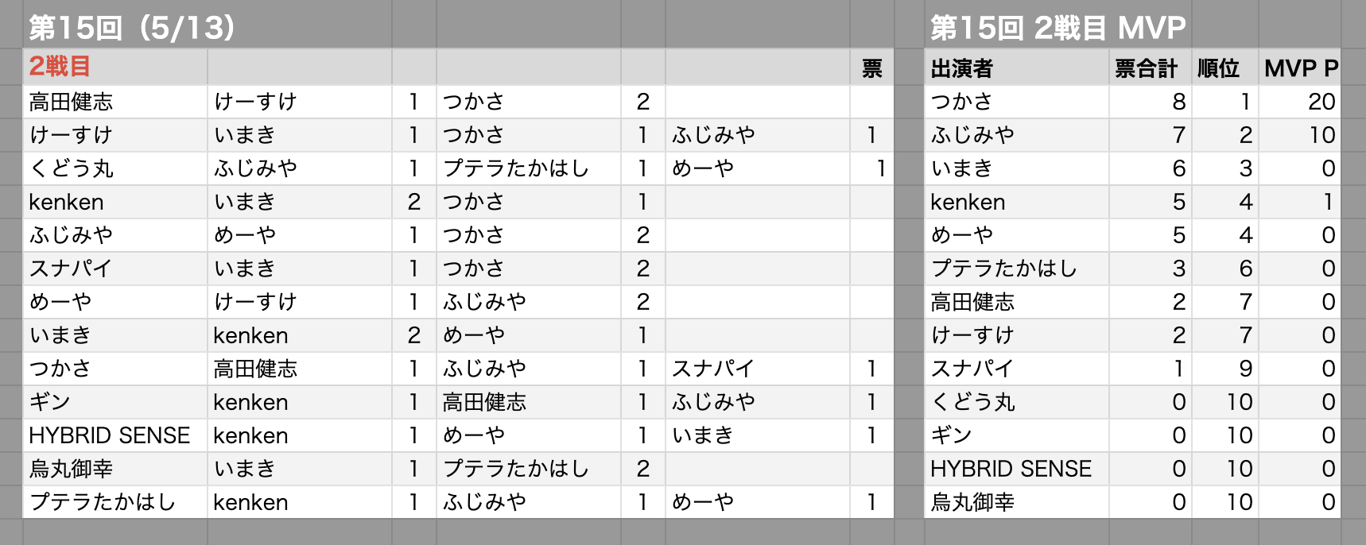Viewport: 1366px width, 545px height.
Task: Click the プテラたかはし cell in MVP table
Action: (x=1003, y=269)
